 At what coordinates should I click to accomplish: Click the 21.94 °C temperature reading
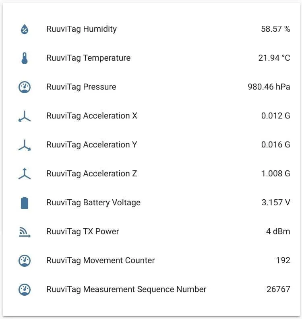[274, 58]
